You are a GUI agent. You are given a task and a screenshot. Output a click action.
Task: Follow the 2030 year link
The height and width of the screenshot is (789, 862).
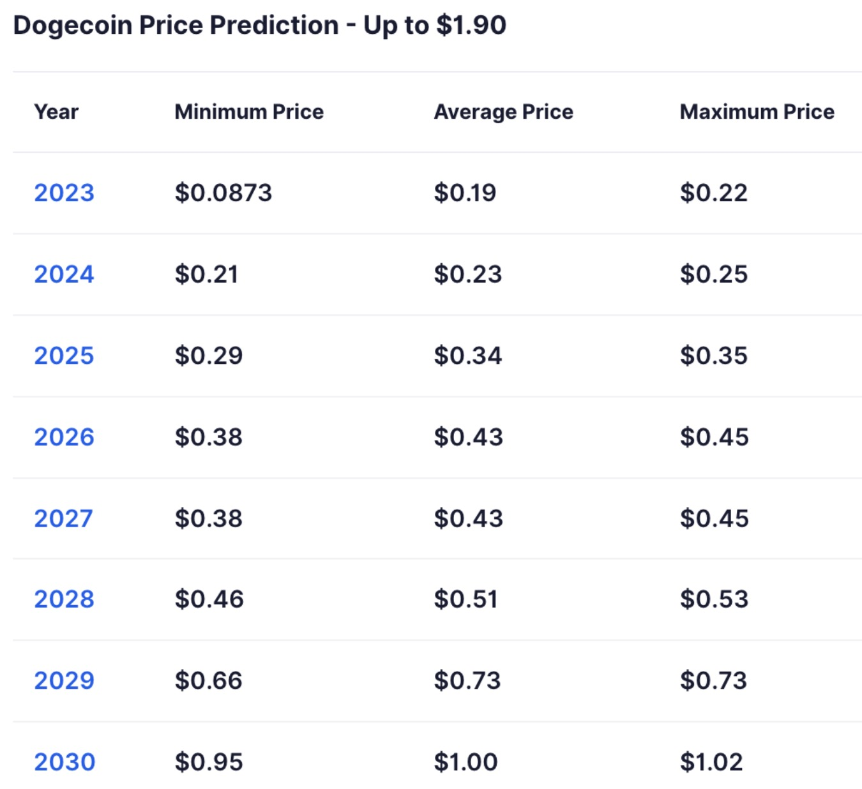coord(64,762)
